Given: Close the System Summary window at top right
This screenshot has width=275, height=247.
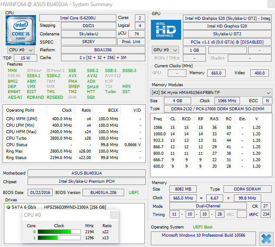Looking at the screenshot, I should [x=271, y=4].
